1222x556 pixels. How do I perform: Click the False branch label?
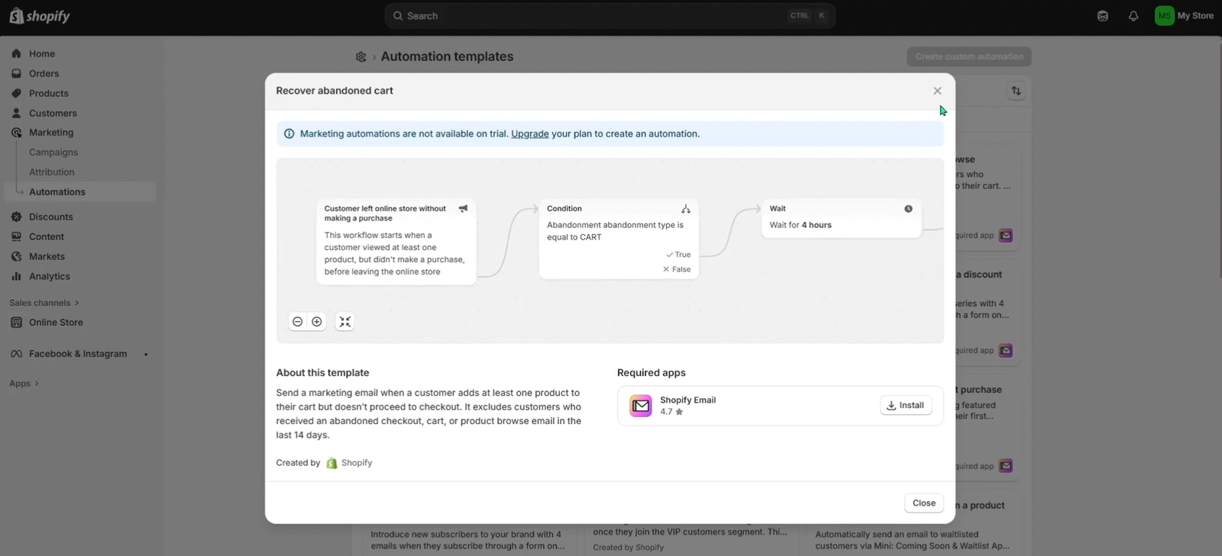point(677,269)
